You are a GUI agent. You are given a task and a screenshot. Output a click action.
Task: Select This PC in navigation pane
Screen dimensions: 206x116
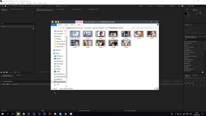[x=57, y=53]
